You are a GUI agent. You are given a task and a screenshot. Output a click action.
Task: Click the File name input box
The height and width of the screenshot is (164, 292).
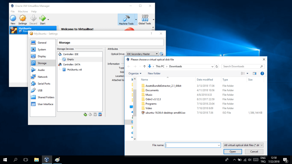pyautogui.click(x=193, y=145)
